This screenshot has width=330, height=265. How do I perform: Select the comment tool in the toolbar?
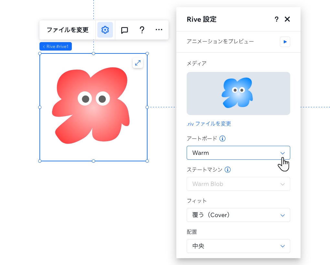(x=124, y=30)
